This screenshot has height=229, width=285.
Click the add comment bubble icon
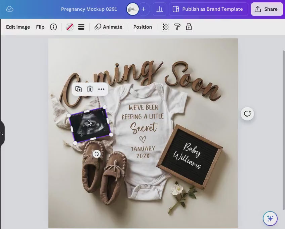pos(247,114)
